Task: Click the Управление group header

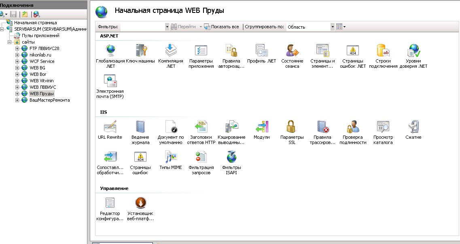Action: click(x=114, y=188)
